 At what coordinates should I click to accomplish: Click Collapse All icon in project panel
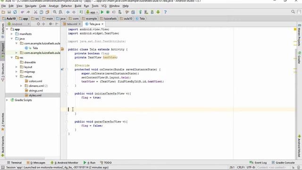click(x=43, y=24)
